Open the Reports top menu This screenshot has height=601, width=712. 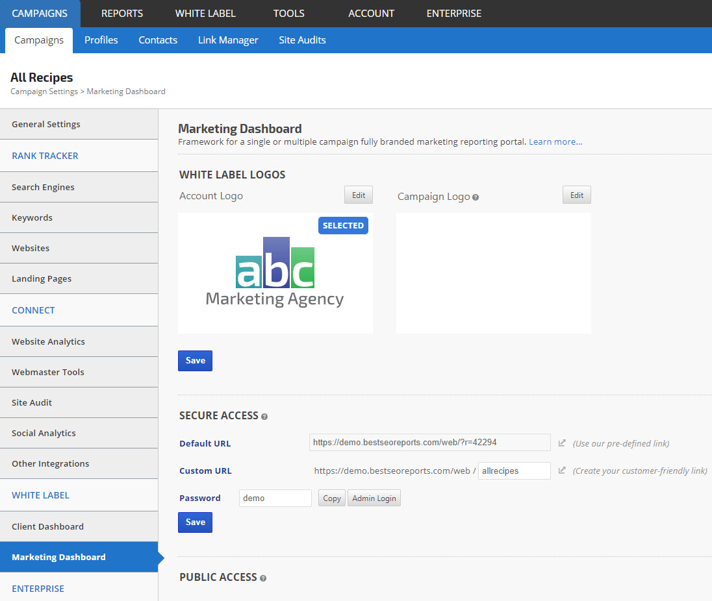click(x=122, y=14)
